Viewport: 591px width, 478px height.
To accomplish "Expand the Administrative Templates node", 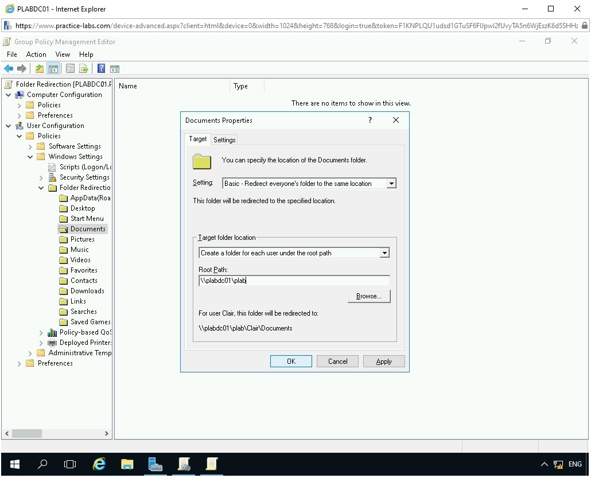I will click(30, 353).
